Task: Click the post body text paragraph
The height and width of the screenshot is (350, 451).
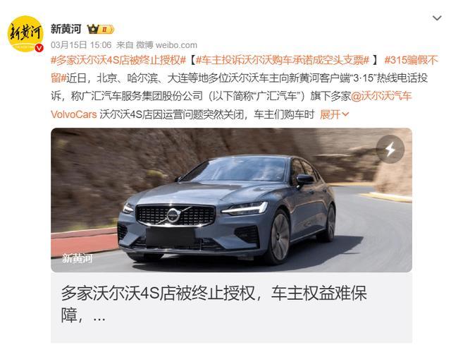Action: [245, 87]
